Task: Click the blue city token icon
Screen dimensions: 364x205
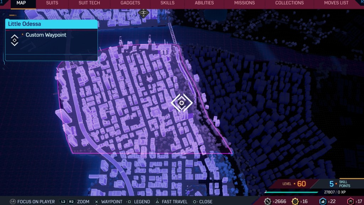Action: (x=323, y=201)
